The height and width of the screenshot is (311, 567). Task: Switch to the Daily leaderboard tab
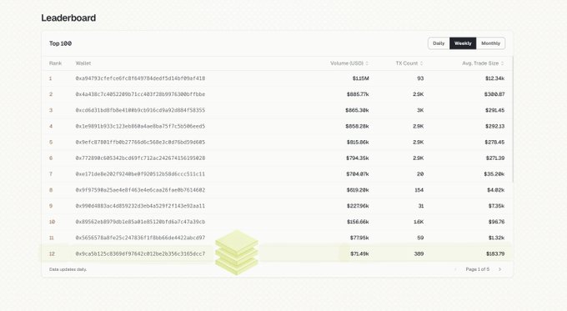click(x=439, y=43)
